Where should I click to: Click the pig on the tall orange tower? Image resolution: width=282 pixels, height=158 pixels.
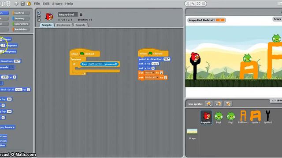(x=276, y=38)
